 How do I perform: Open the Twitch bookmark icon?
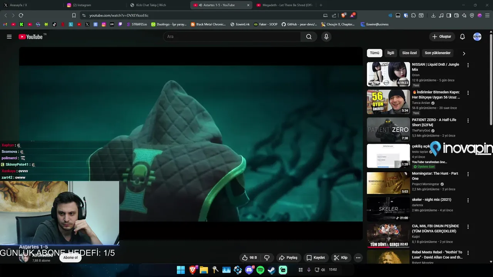click(120, 24)
